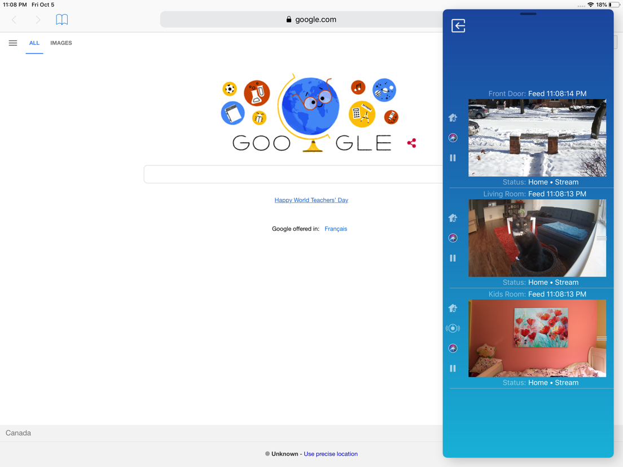
Task: Tap the home icon beside Living Room feed
Action: coord(453,218)
